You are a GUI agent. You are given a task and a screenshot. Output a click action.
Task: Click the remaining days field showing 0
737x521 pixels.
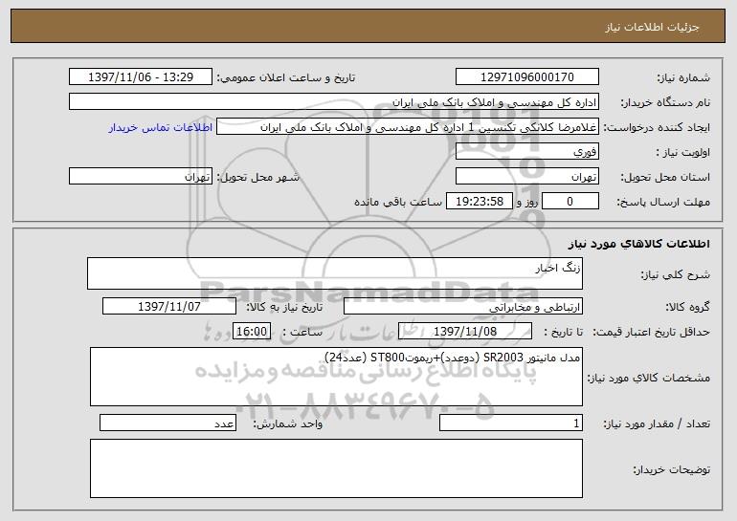pos(570,202)
